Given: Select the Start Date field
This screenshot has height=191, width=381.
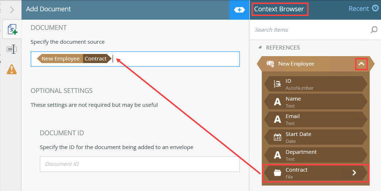Looking at the screenshot, I should coord(316,137).
